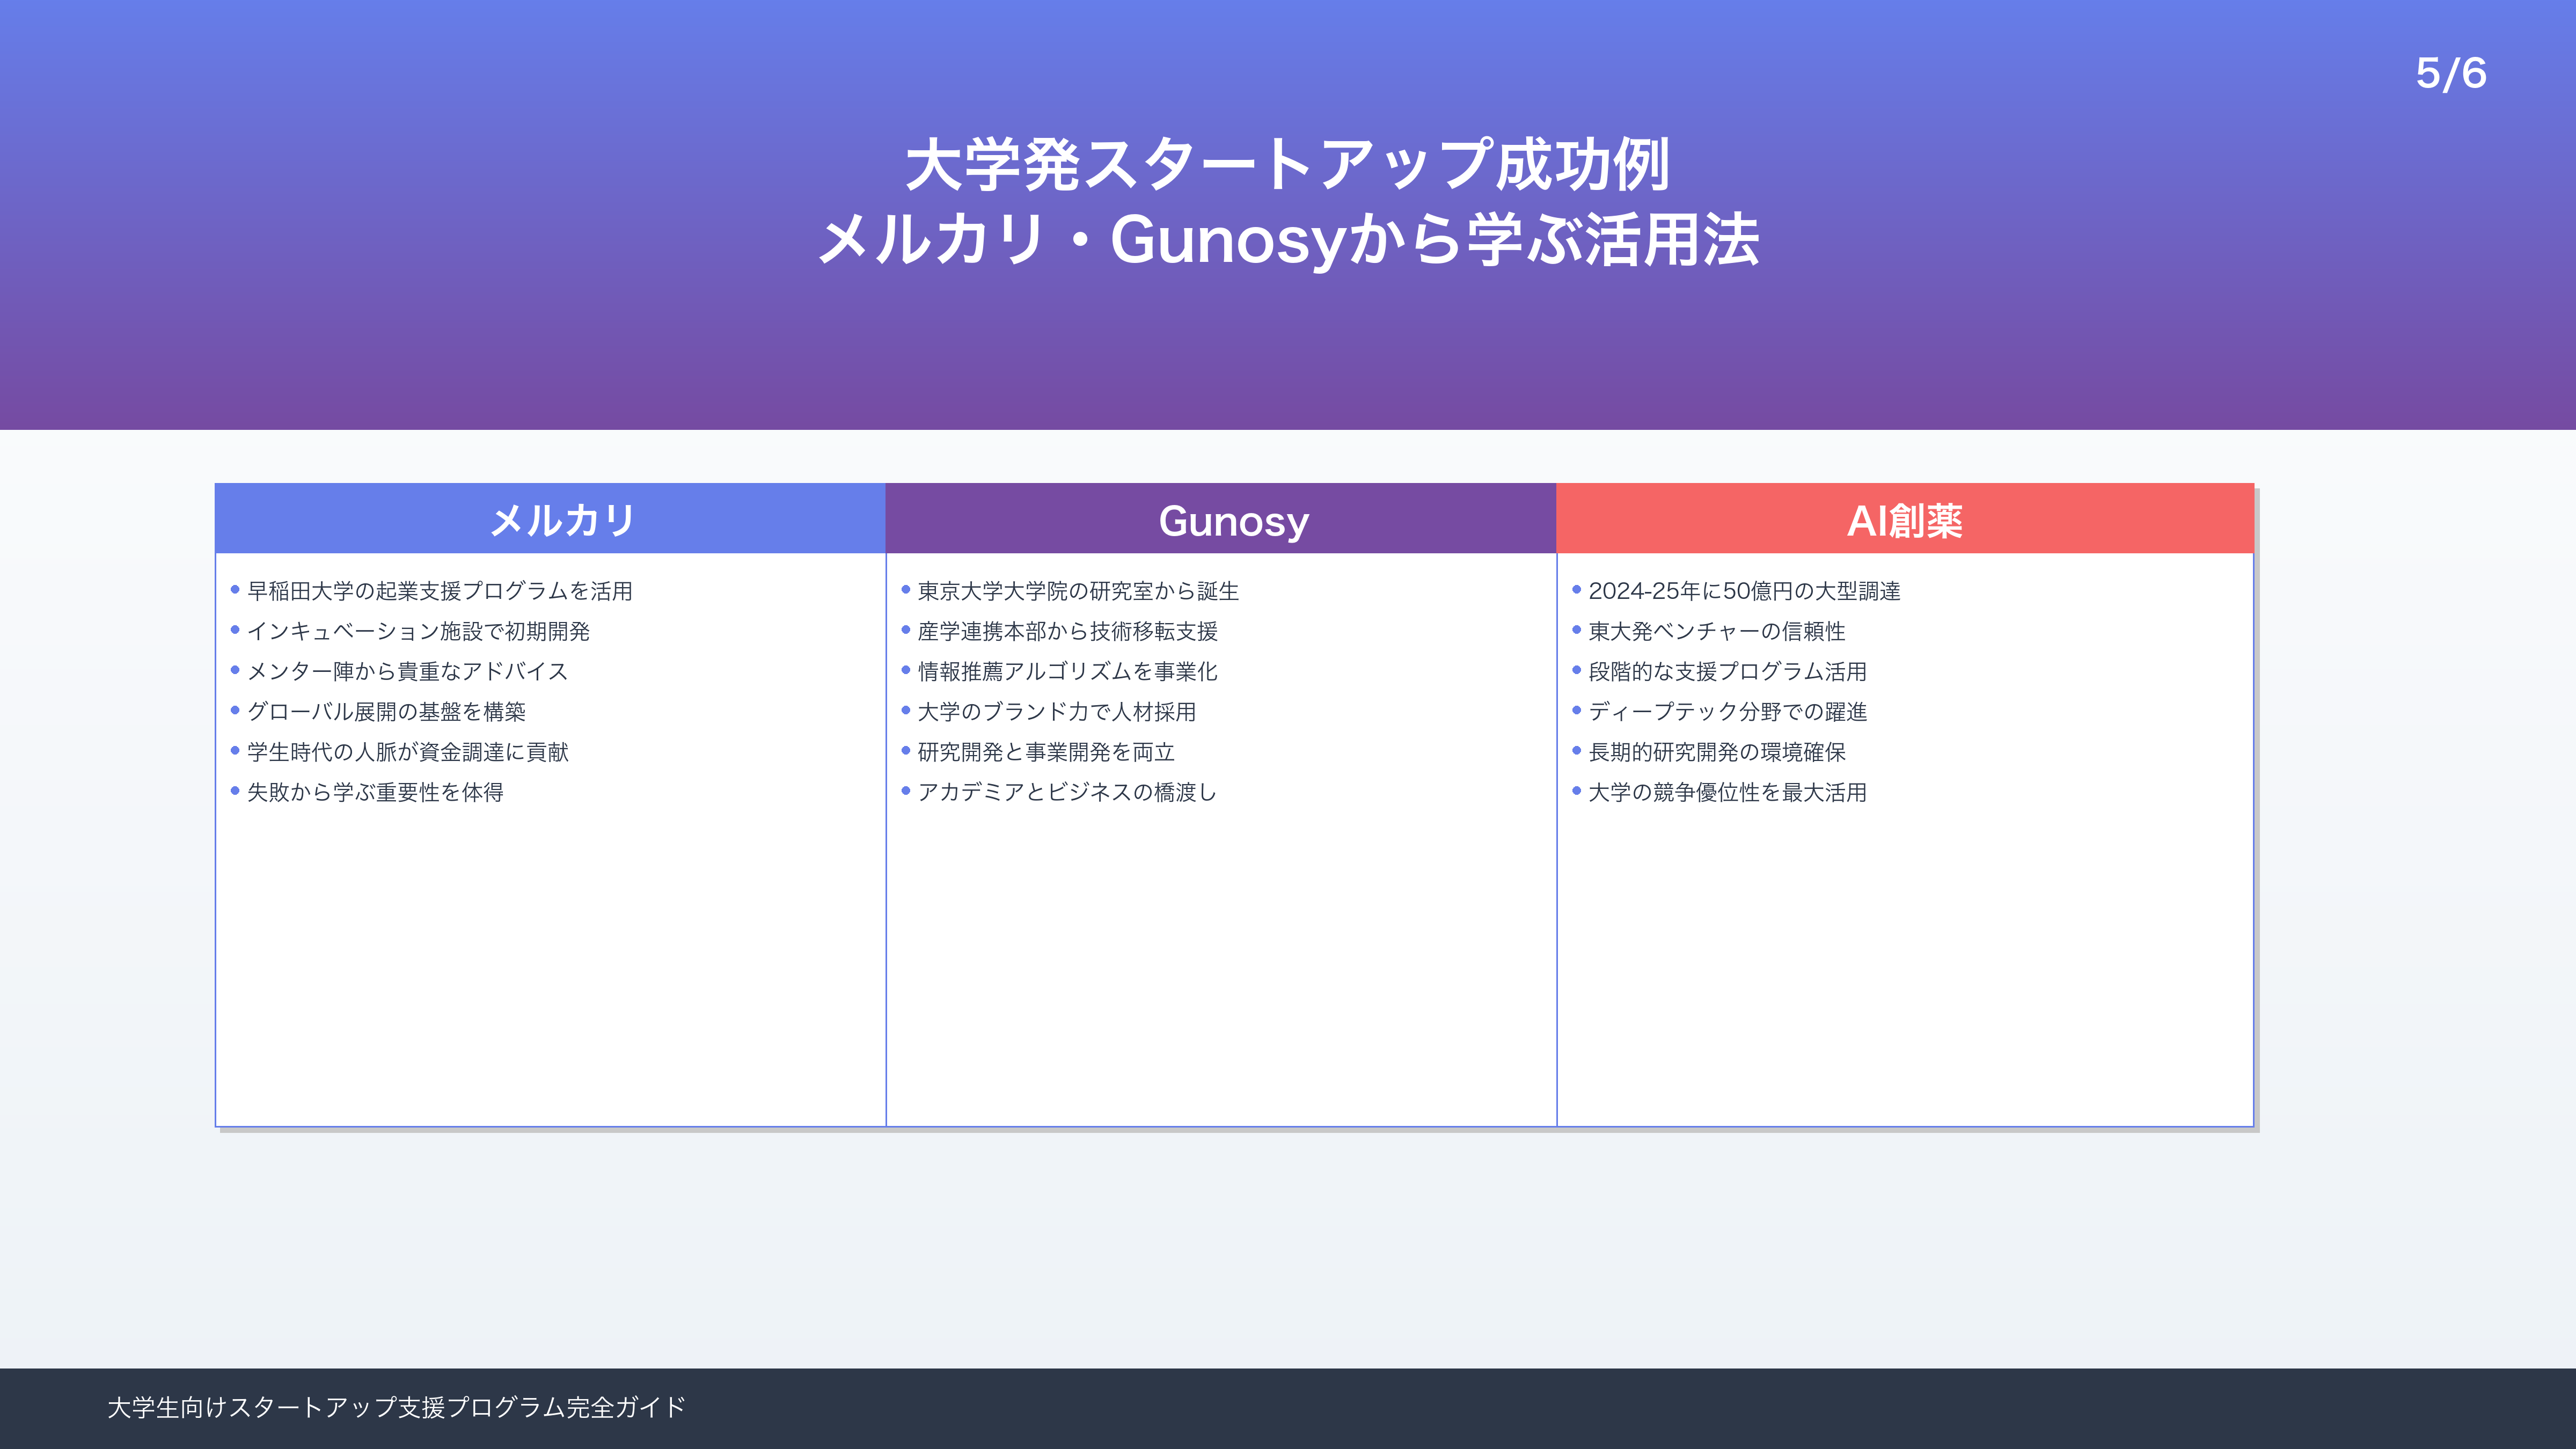Screen dimensions: 2576x1449
Task: Click the slide title 大学発スタートアップ成功例
Action: (x=1287, y=165)
